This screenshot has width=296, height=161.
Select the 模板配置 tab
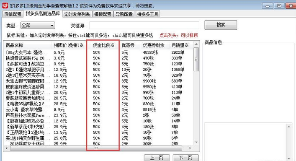click(103, 14)
